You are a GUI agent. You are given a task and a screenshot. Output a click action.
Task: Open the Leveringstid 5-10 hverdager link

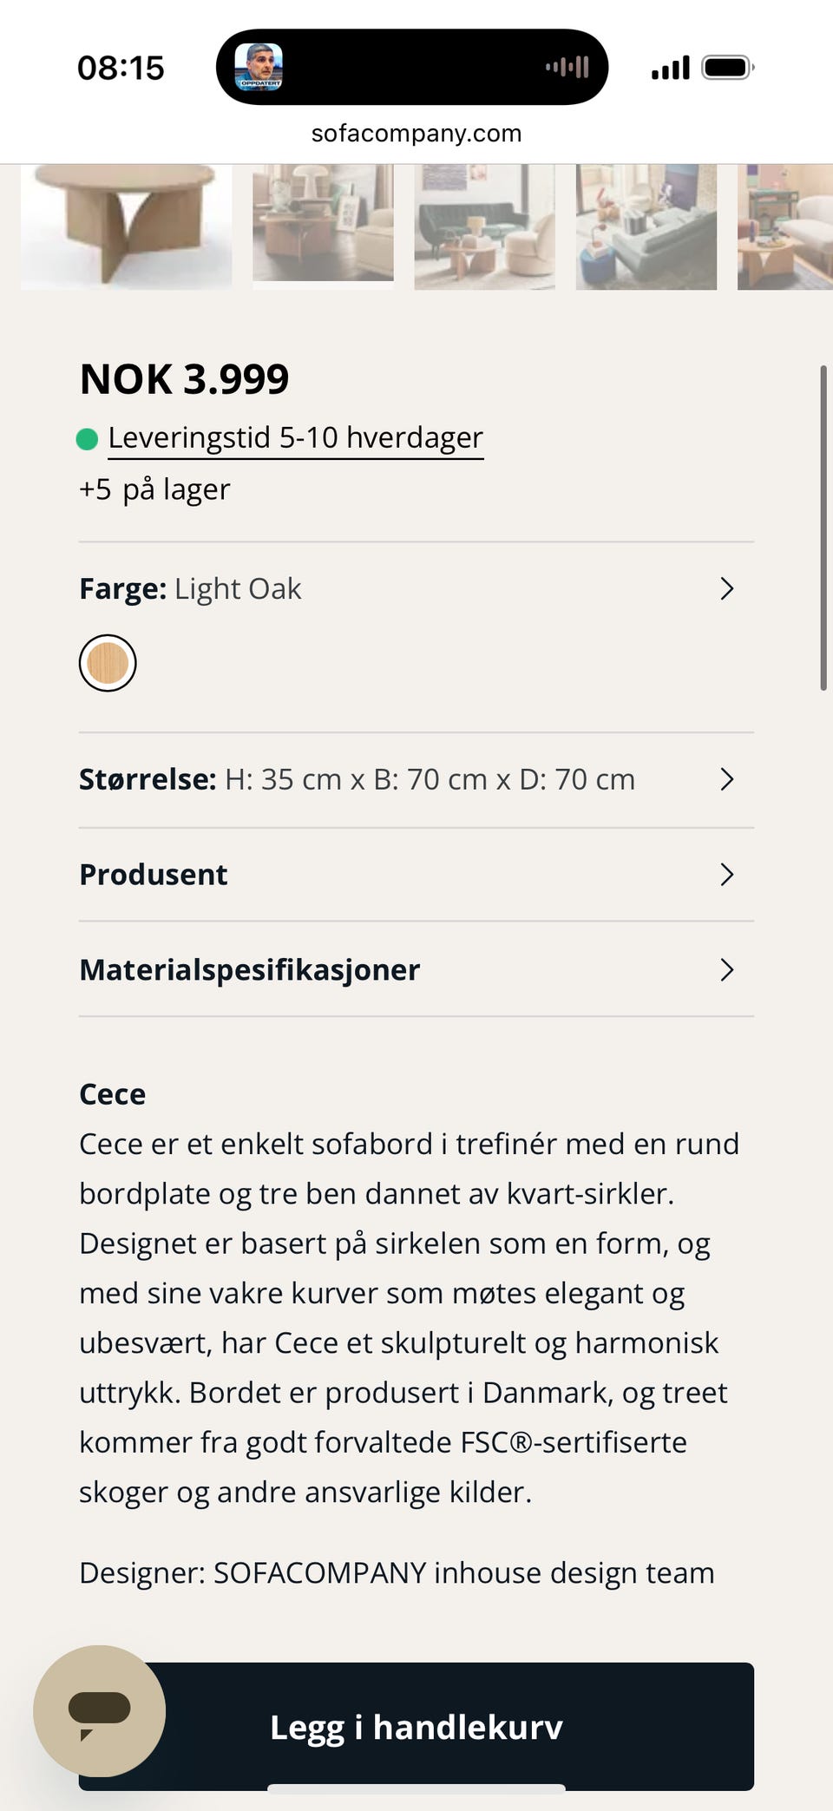click(295, 438)
